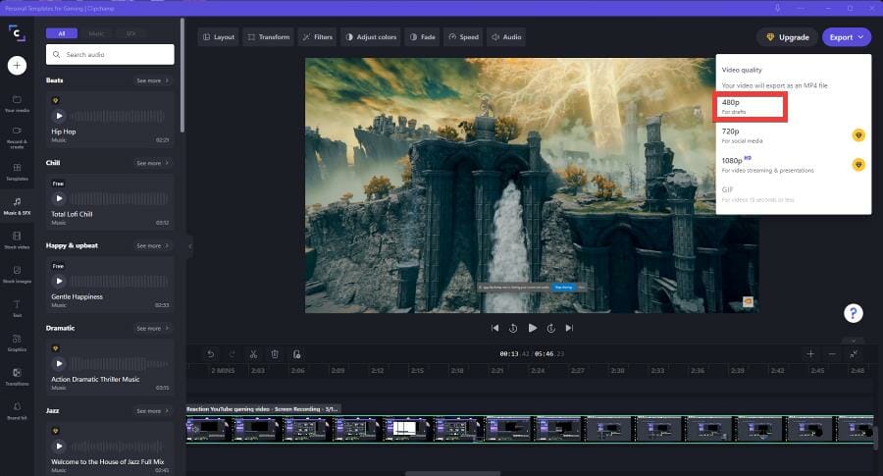Fit the timeline to the screen

(854, 353)
